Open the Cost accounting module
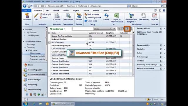The height and width of the screenshot is (106, 188). click(35, 90)
